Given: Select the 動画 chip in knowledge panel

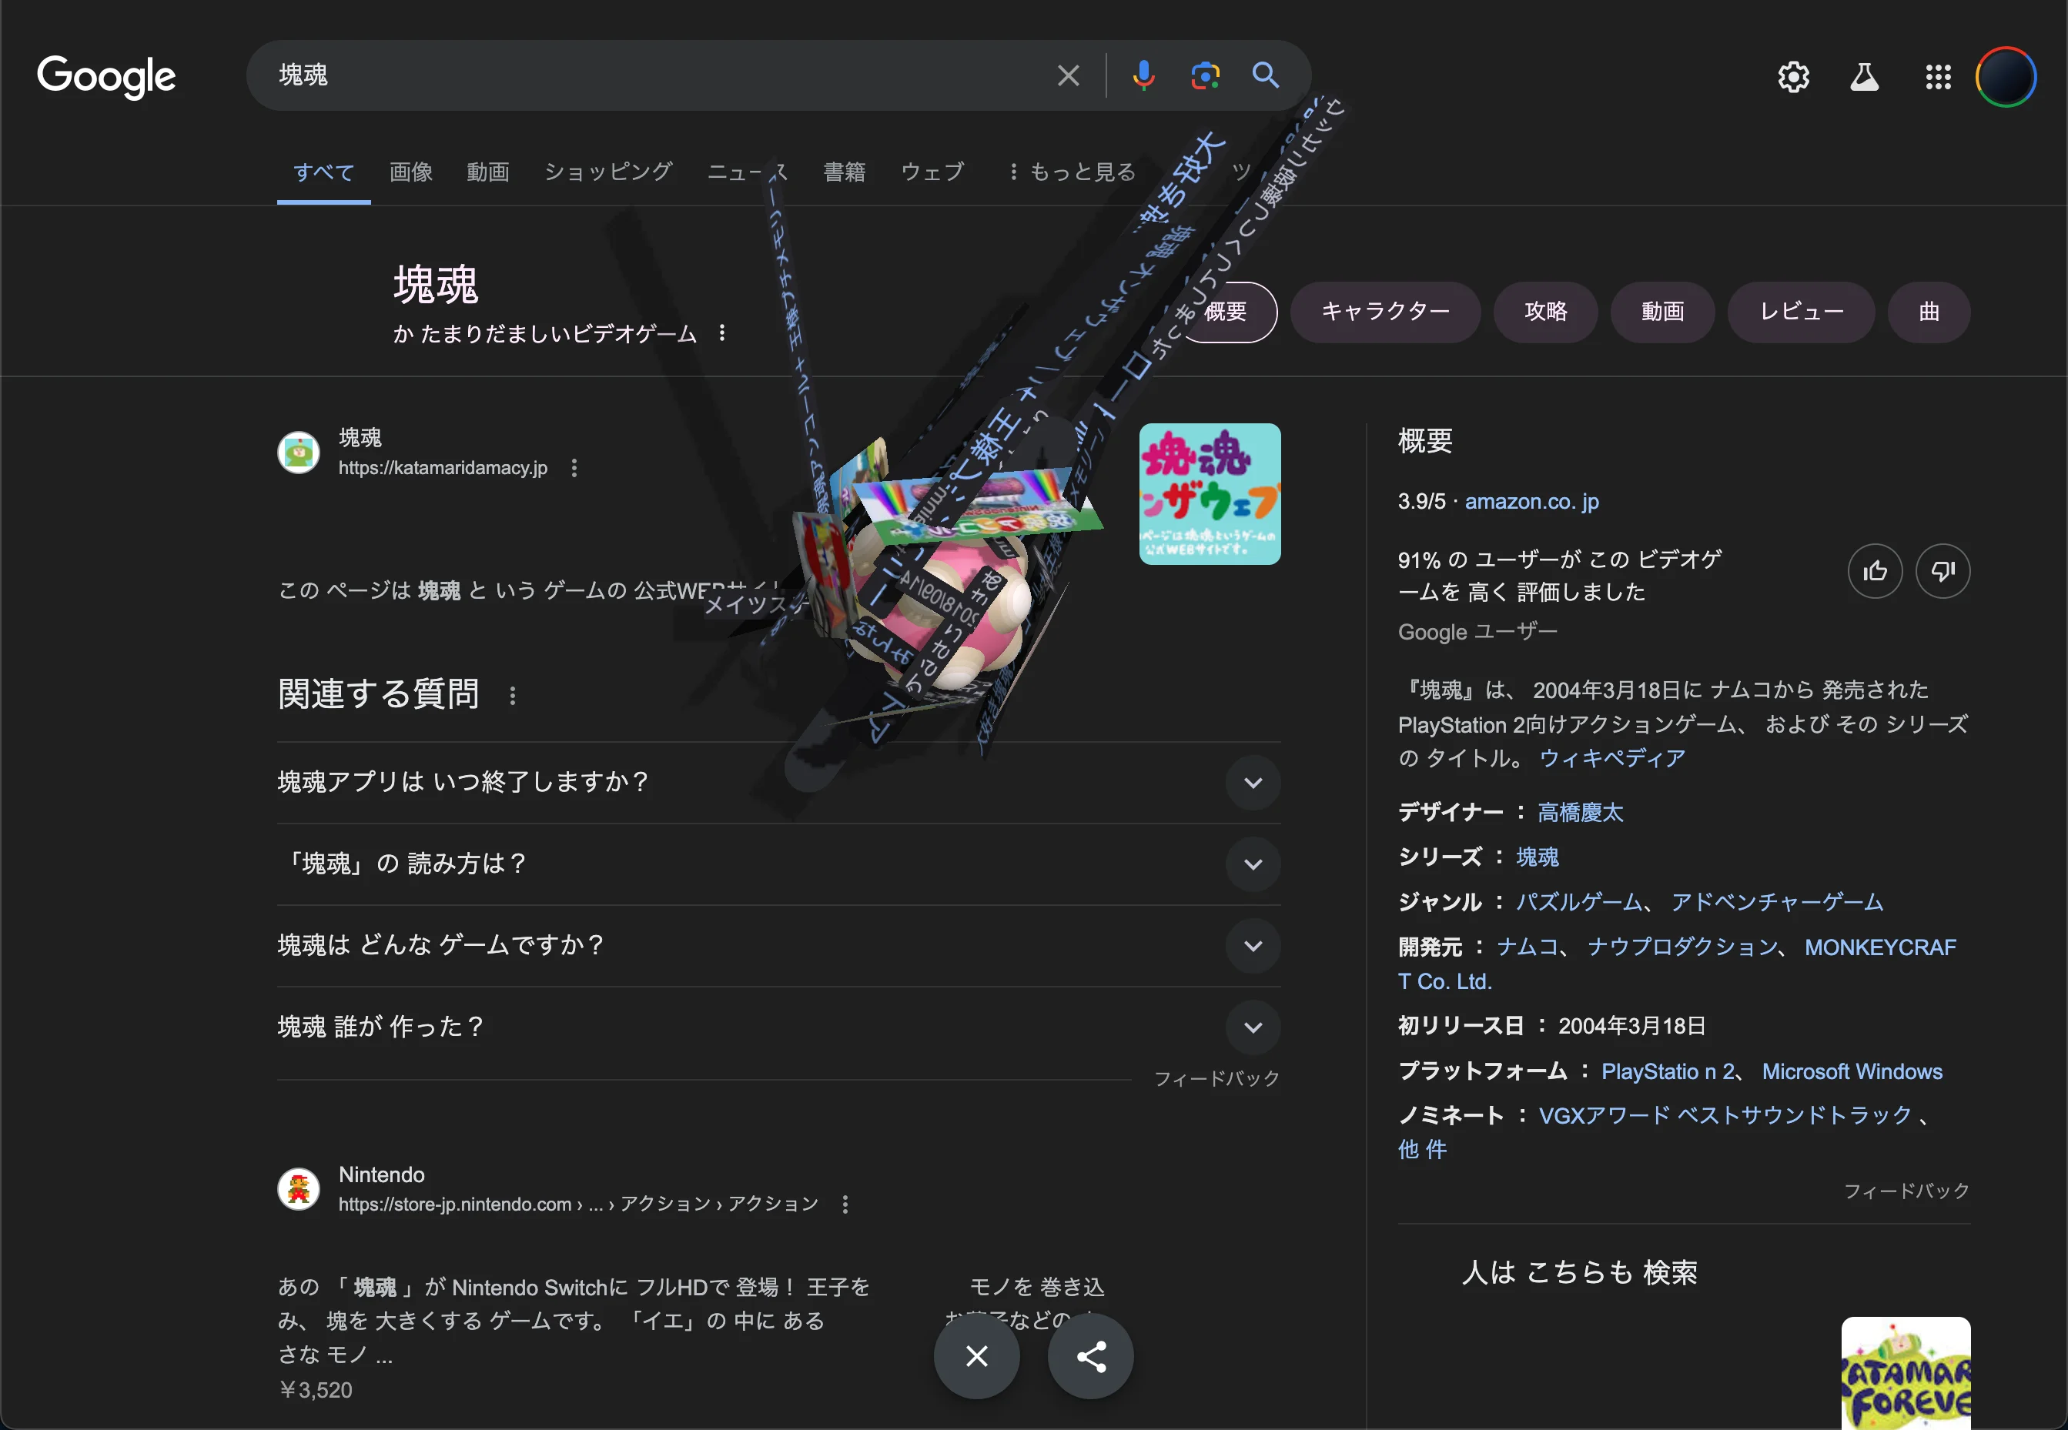Looking at the screenshot, I should pos(1662,312).
